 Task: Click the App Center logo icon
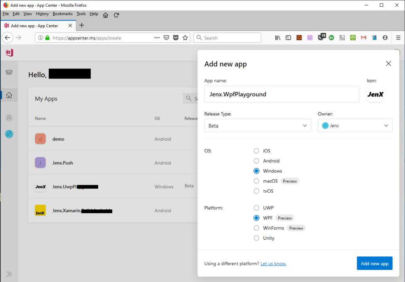point(9,53)
